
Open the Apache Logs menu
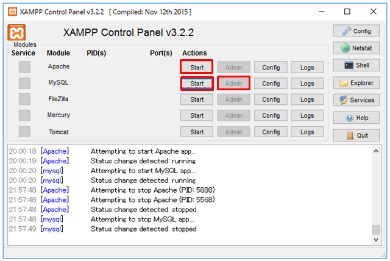click(307, 67)
